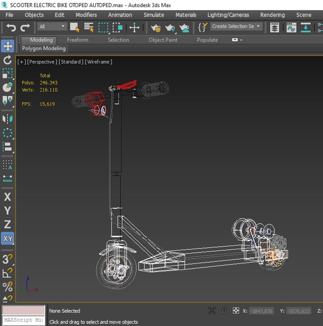
Task: Switch to the Freeform ribbon tab
Action: pos(78,40)
